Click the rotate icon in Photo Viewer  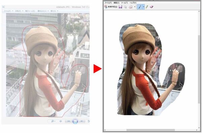click(89, 121)
